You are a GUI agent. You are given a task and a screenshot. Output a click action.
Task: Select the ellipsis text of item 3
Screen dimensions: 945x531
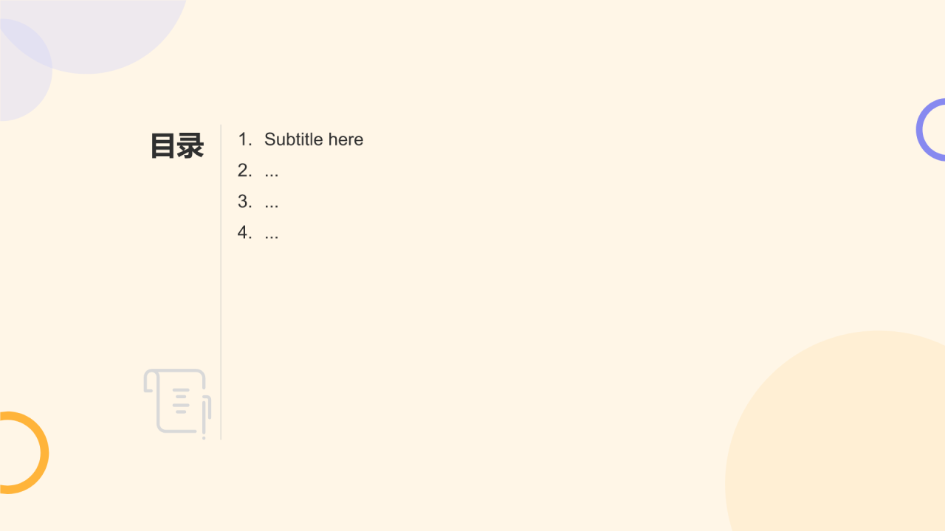(272, 206)
